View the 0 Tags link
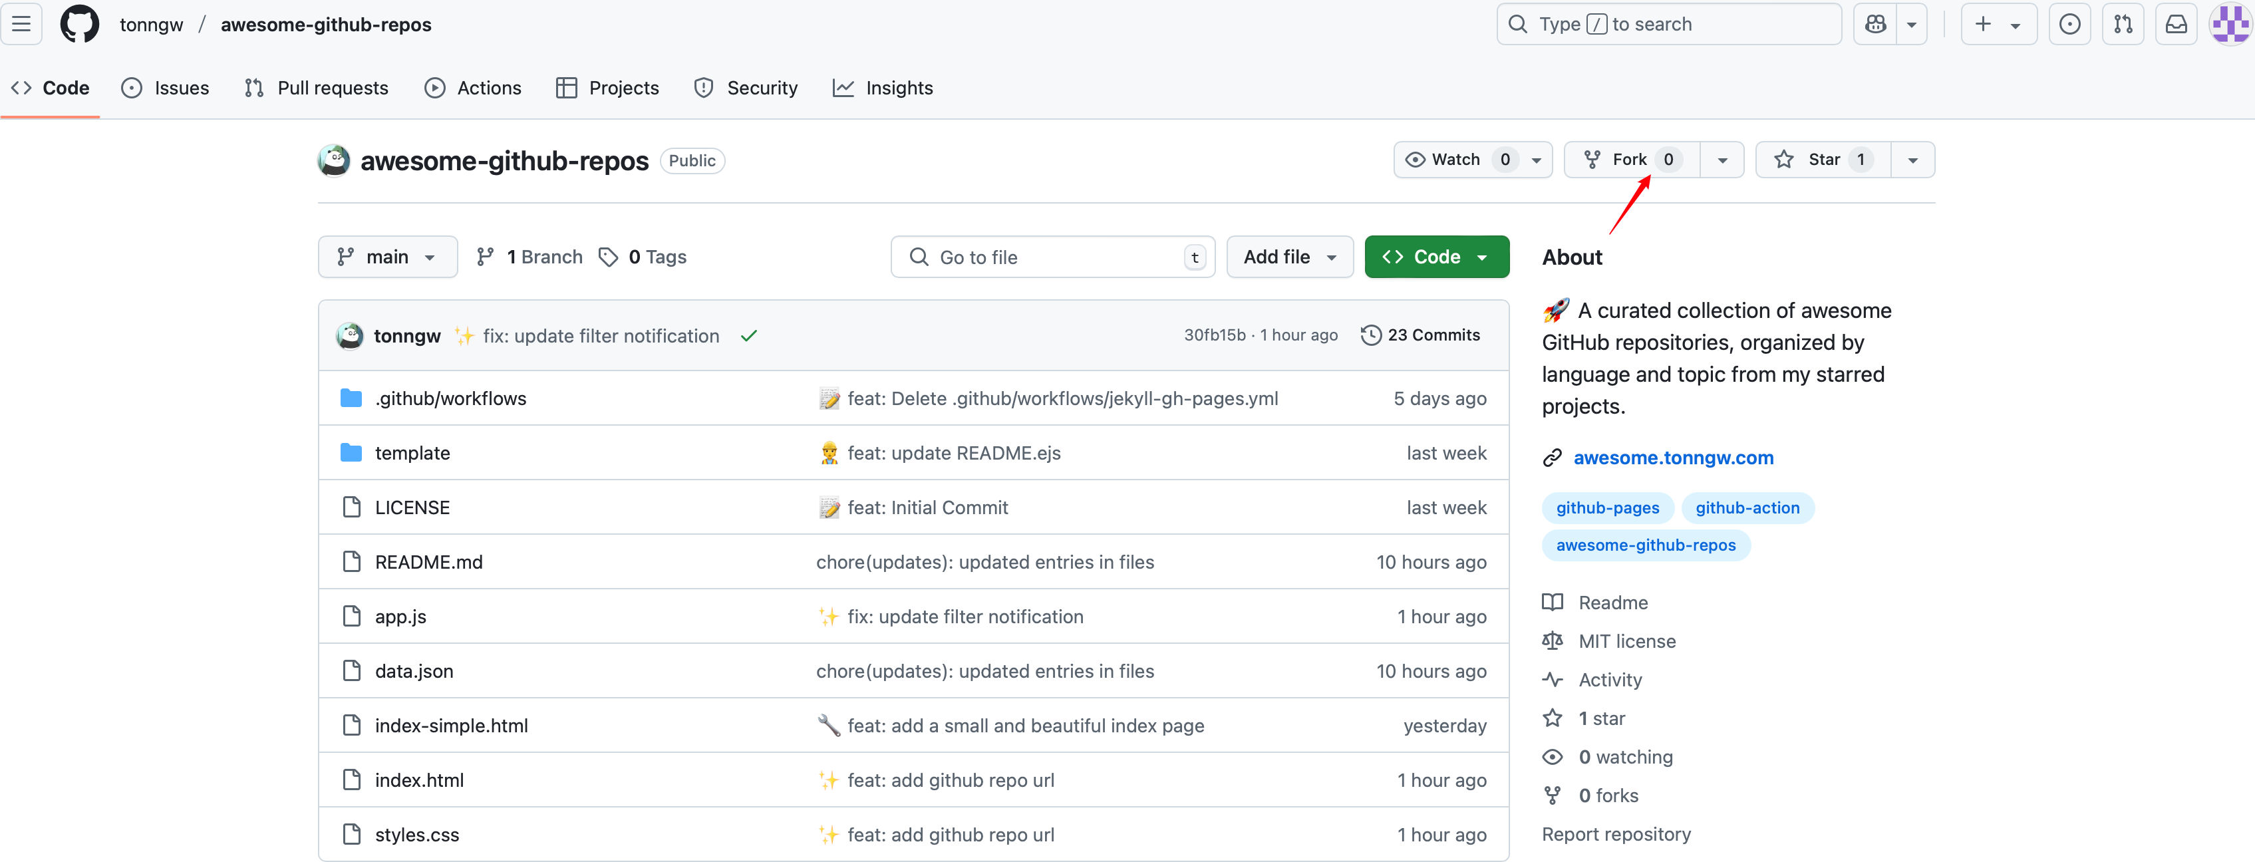The width and height of the screenshot is (2255, 862). coord(643,257)
